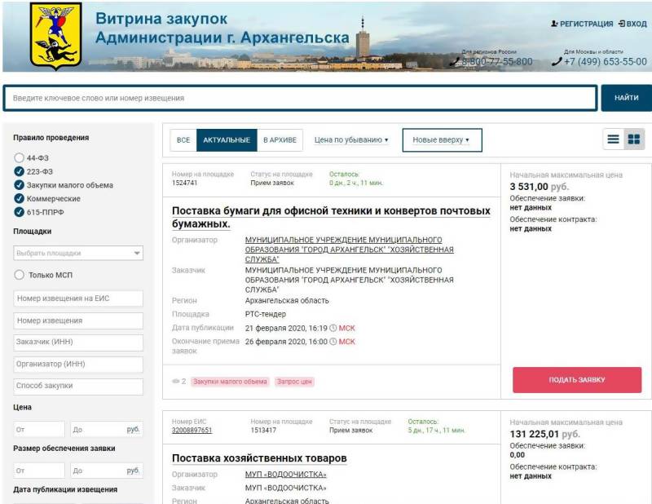
Task: Enable the Только МСП filter
Action: 20,275
